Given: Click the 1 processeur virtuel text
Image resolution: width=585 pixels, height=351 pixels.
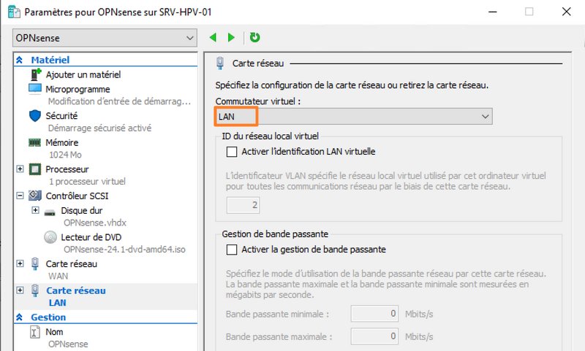Looking at the screenshot, I should 87,181.
